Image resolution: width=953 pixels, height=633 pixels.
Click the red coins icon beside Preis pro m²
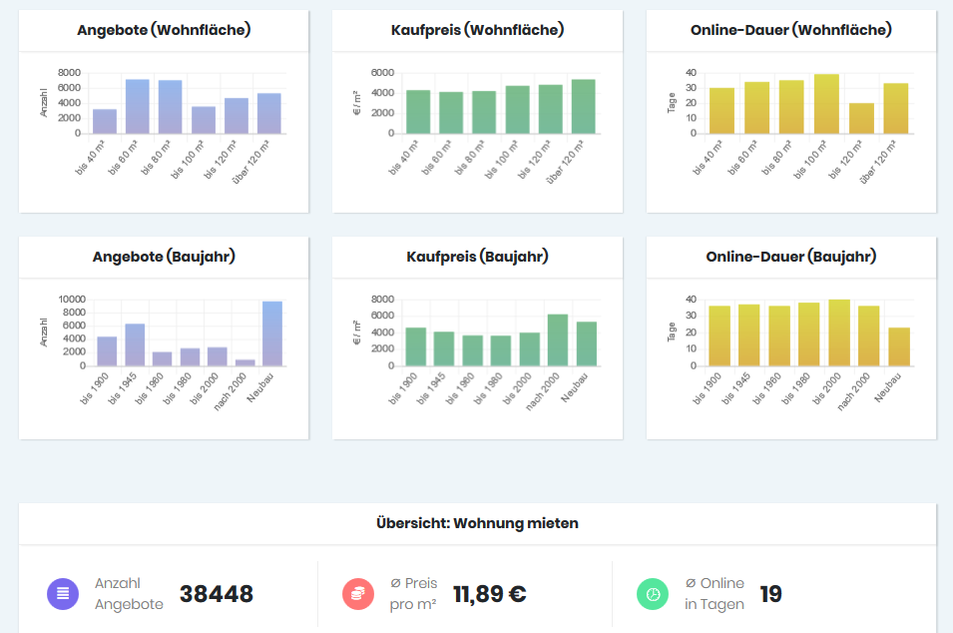point(358,594)
